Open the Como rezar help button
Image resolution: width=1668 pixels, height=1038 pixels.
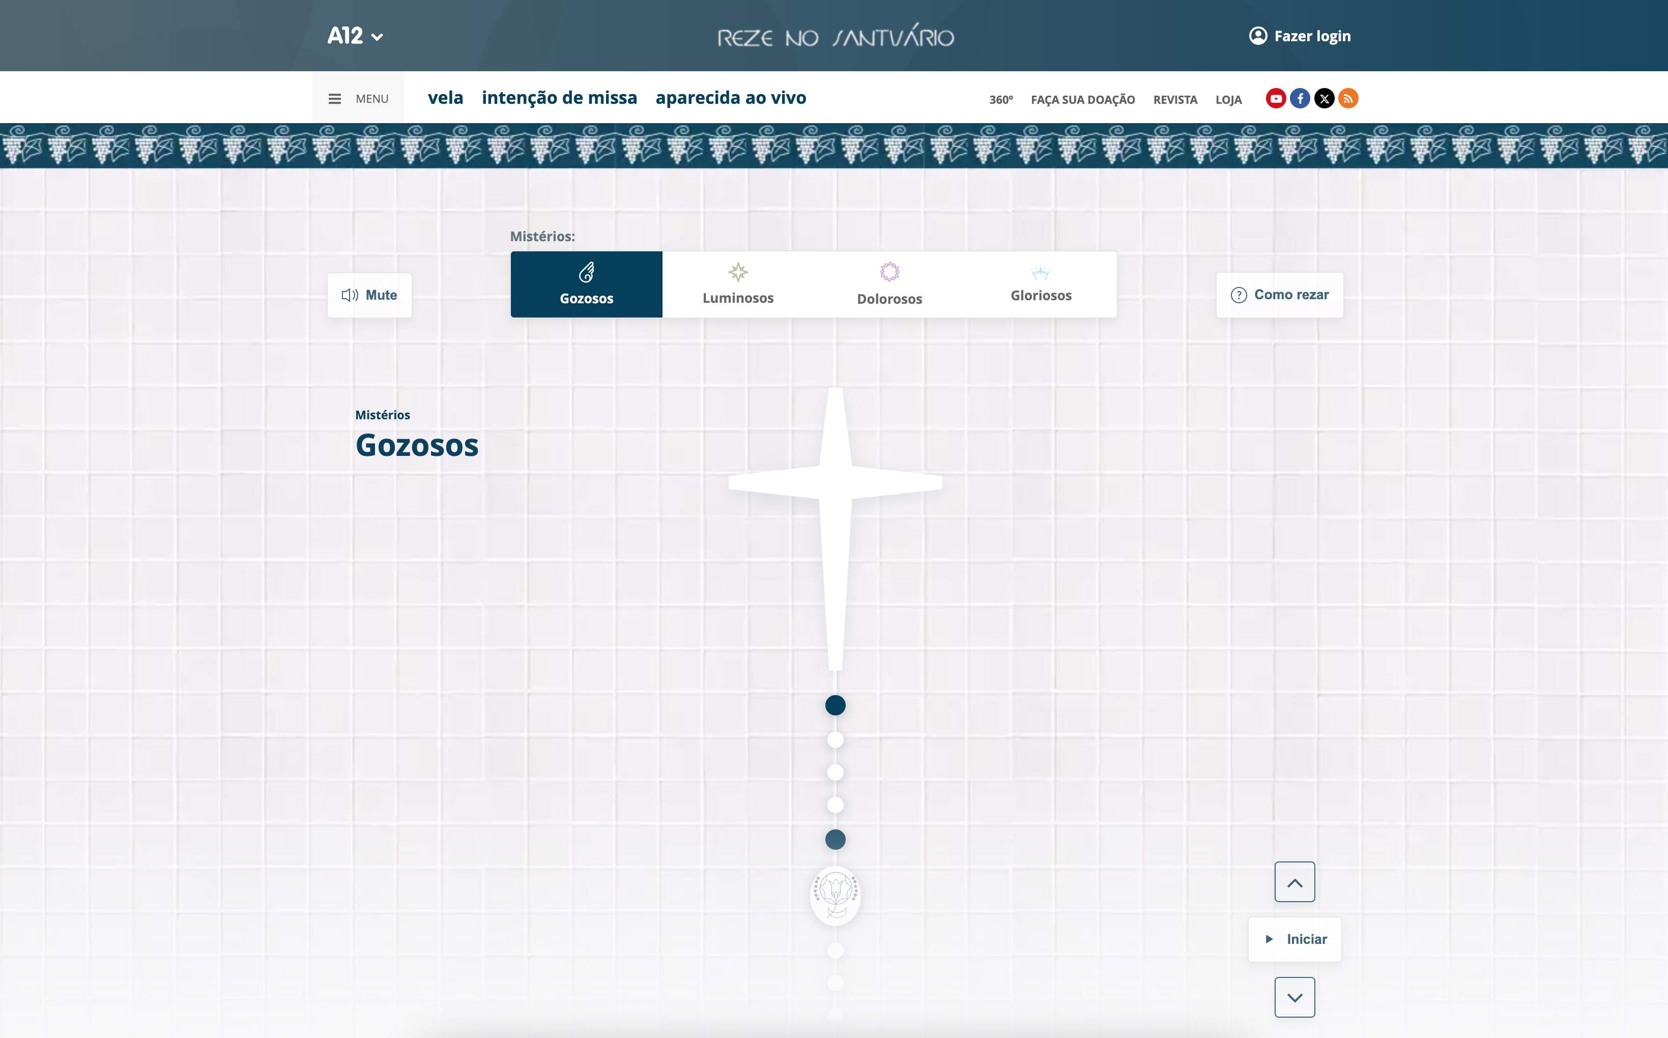coord(1279,295)
